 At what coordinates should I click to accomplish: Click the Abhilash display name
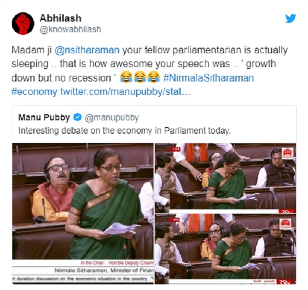point(61,18)
